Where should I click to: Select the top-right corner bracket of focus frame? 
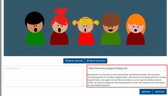click(89, 23)
